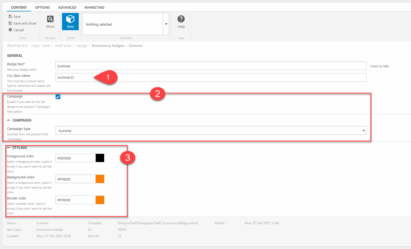Open the Campaign type dropdown
This screenshot has width=411, height=249.
pos(211,131)
